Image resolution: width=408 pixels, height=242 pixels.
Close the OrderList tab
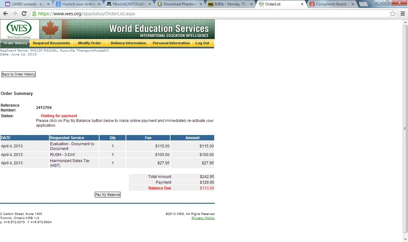pos(302,4)
